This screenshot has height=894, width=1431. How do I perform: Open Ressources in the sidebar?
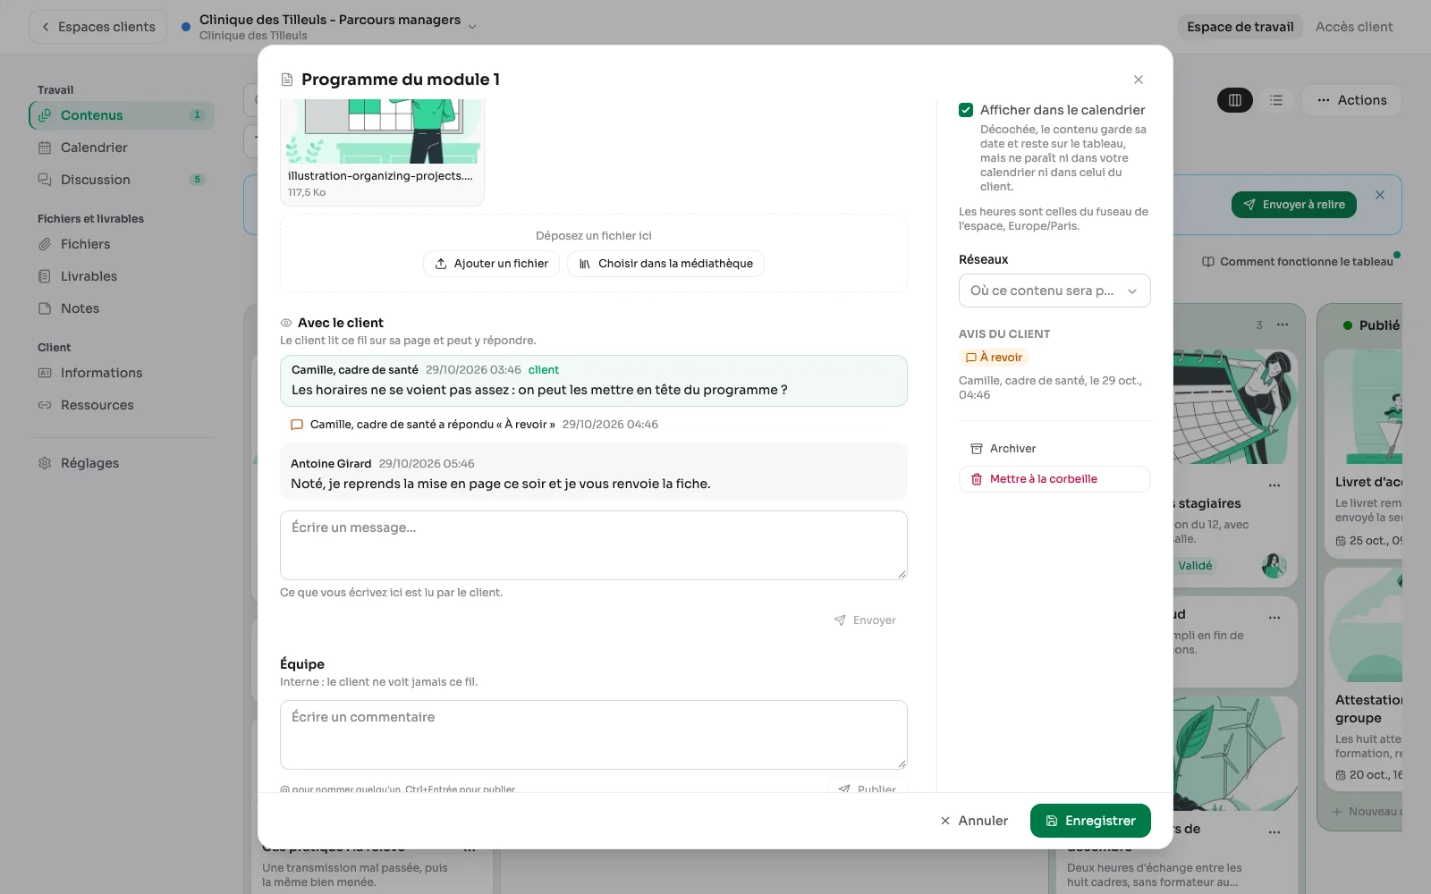click(122, 405)
